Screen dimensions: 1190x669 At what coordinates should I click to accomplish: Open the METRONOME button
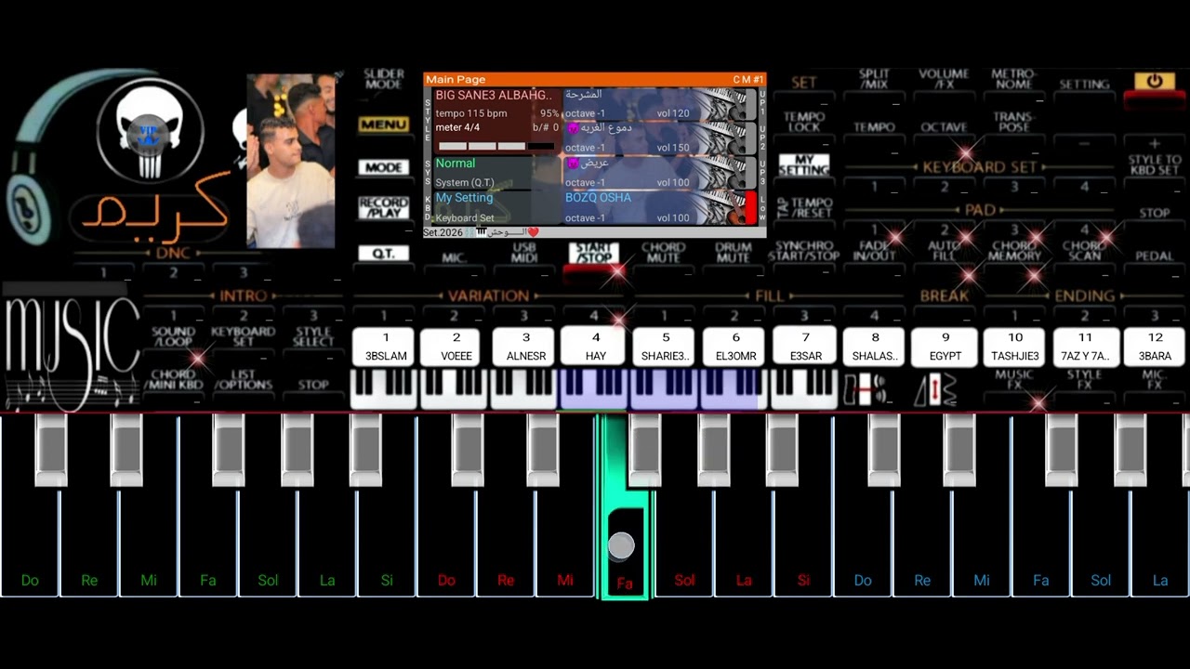coord(1014,79)
